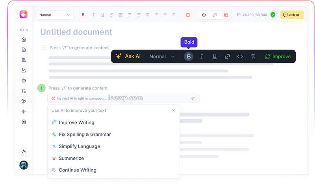Toggle Bold in the floating dark toolbar

189,57
